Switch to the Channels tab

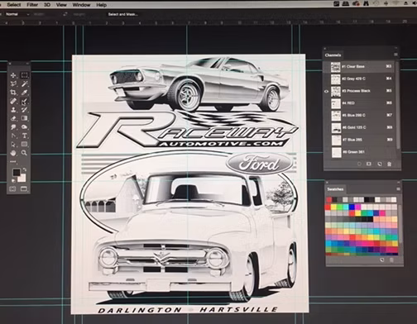pyautogui.click(x=333, y=55)
